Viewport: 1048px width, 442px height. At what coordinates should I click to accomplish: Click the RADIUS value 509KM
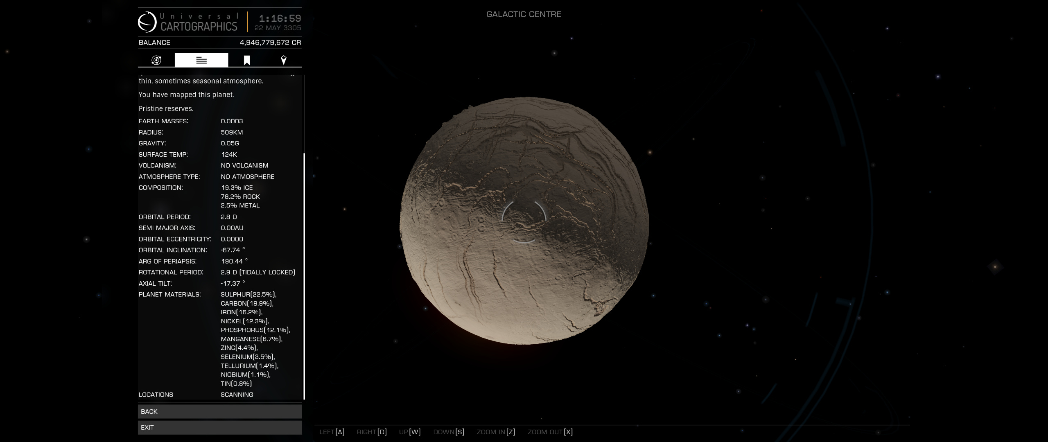pyautogui.click(x=232, y=132)
